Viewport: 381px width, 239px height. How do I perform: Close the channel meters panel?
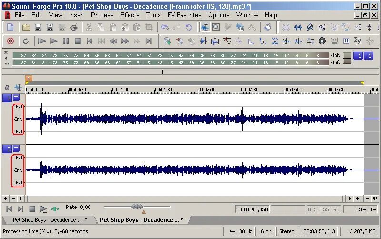click(x=6, y=52)
